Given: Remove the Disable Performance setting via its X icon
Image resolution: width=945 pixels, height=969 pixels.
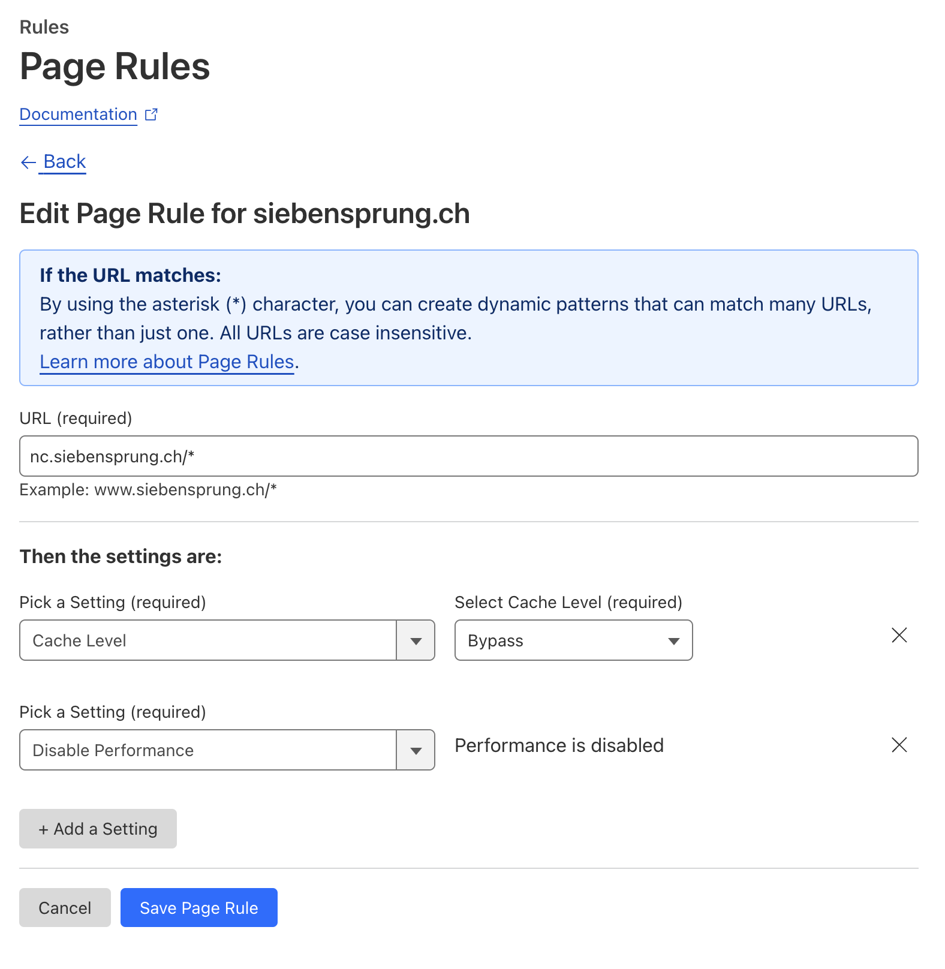Looking at the screenshot, I should (x=899, y=745).
